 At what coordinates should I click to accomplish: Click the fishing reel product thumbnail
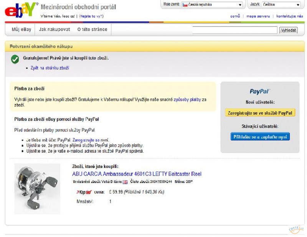(x=37, y=188)
